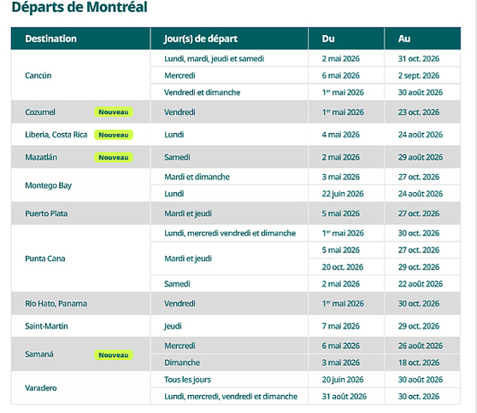This screenshot has width=477, height=413.
Task: Select the Punta Cana destination
Action: tap(45, 259)
